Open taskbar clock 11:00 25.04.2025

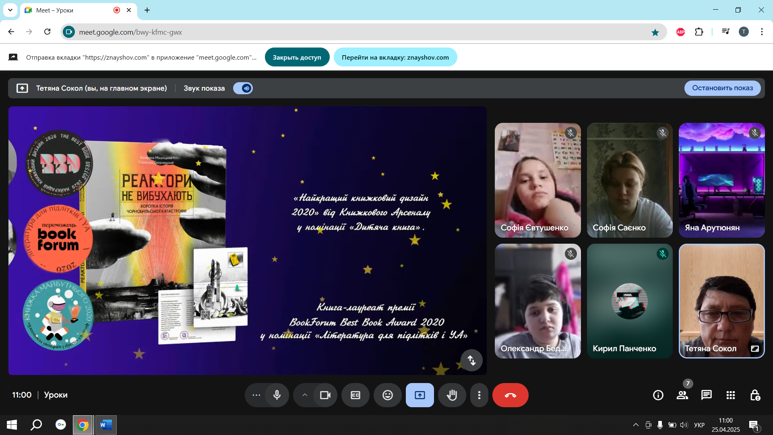(725, 425)
